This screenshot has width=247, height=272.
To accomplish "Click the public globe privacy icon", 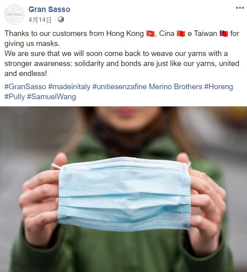I will [61, 20].
